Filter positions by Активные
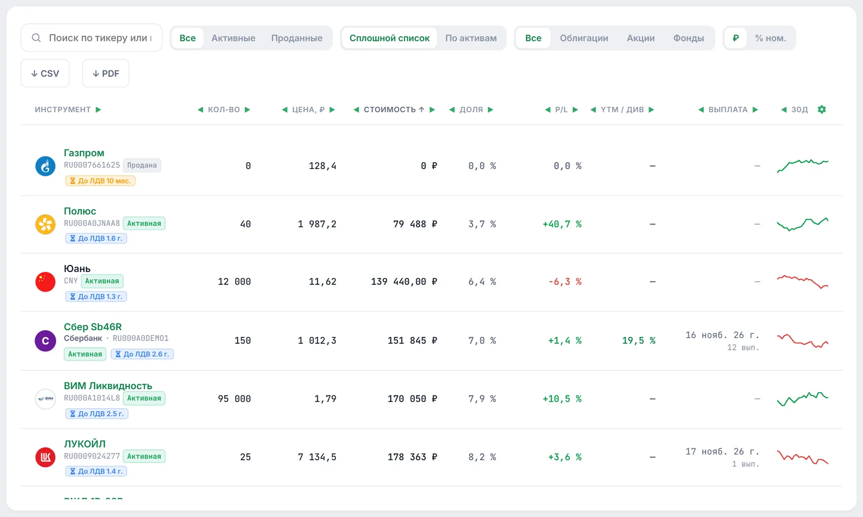 (x=233, y=38)
